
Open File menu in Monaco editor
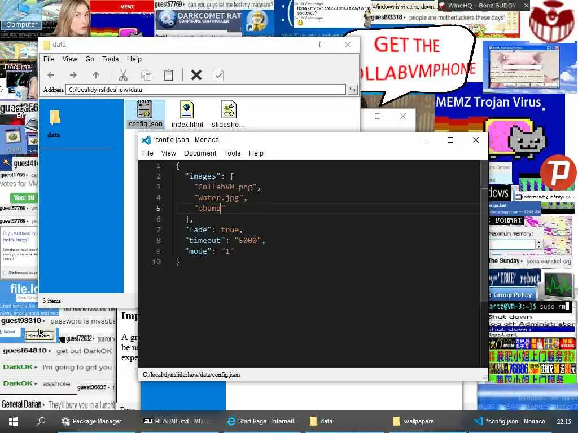coord(147,153)
